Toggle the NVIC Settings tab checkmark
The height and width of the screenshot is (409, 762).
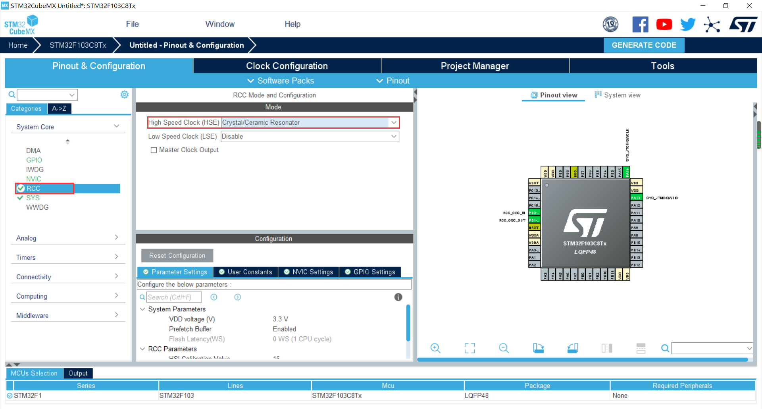pyautogui.click(x=287, y=272)
